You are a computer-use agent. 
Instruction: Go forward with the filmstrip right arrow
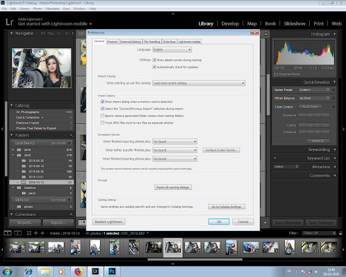point(42,233)
